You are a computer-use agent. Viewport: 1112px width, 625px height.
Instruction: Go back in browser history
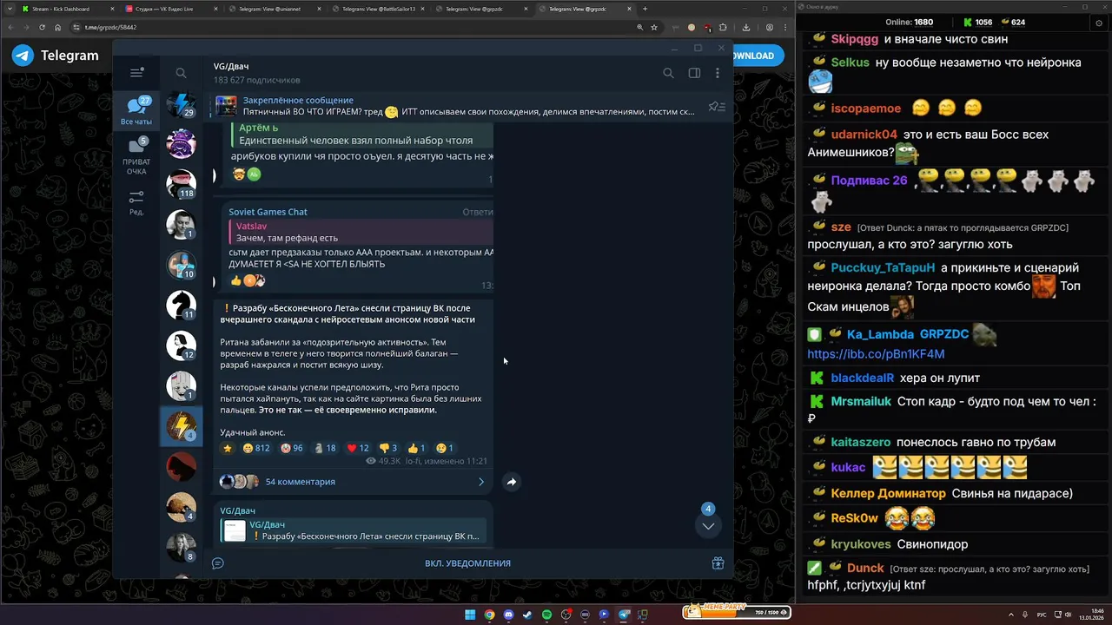(10, 27)
